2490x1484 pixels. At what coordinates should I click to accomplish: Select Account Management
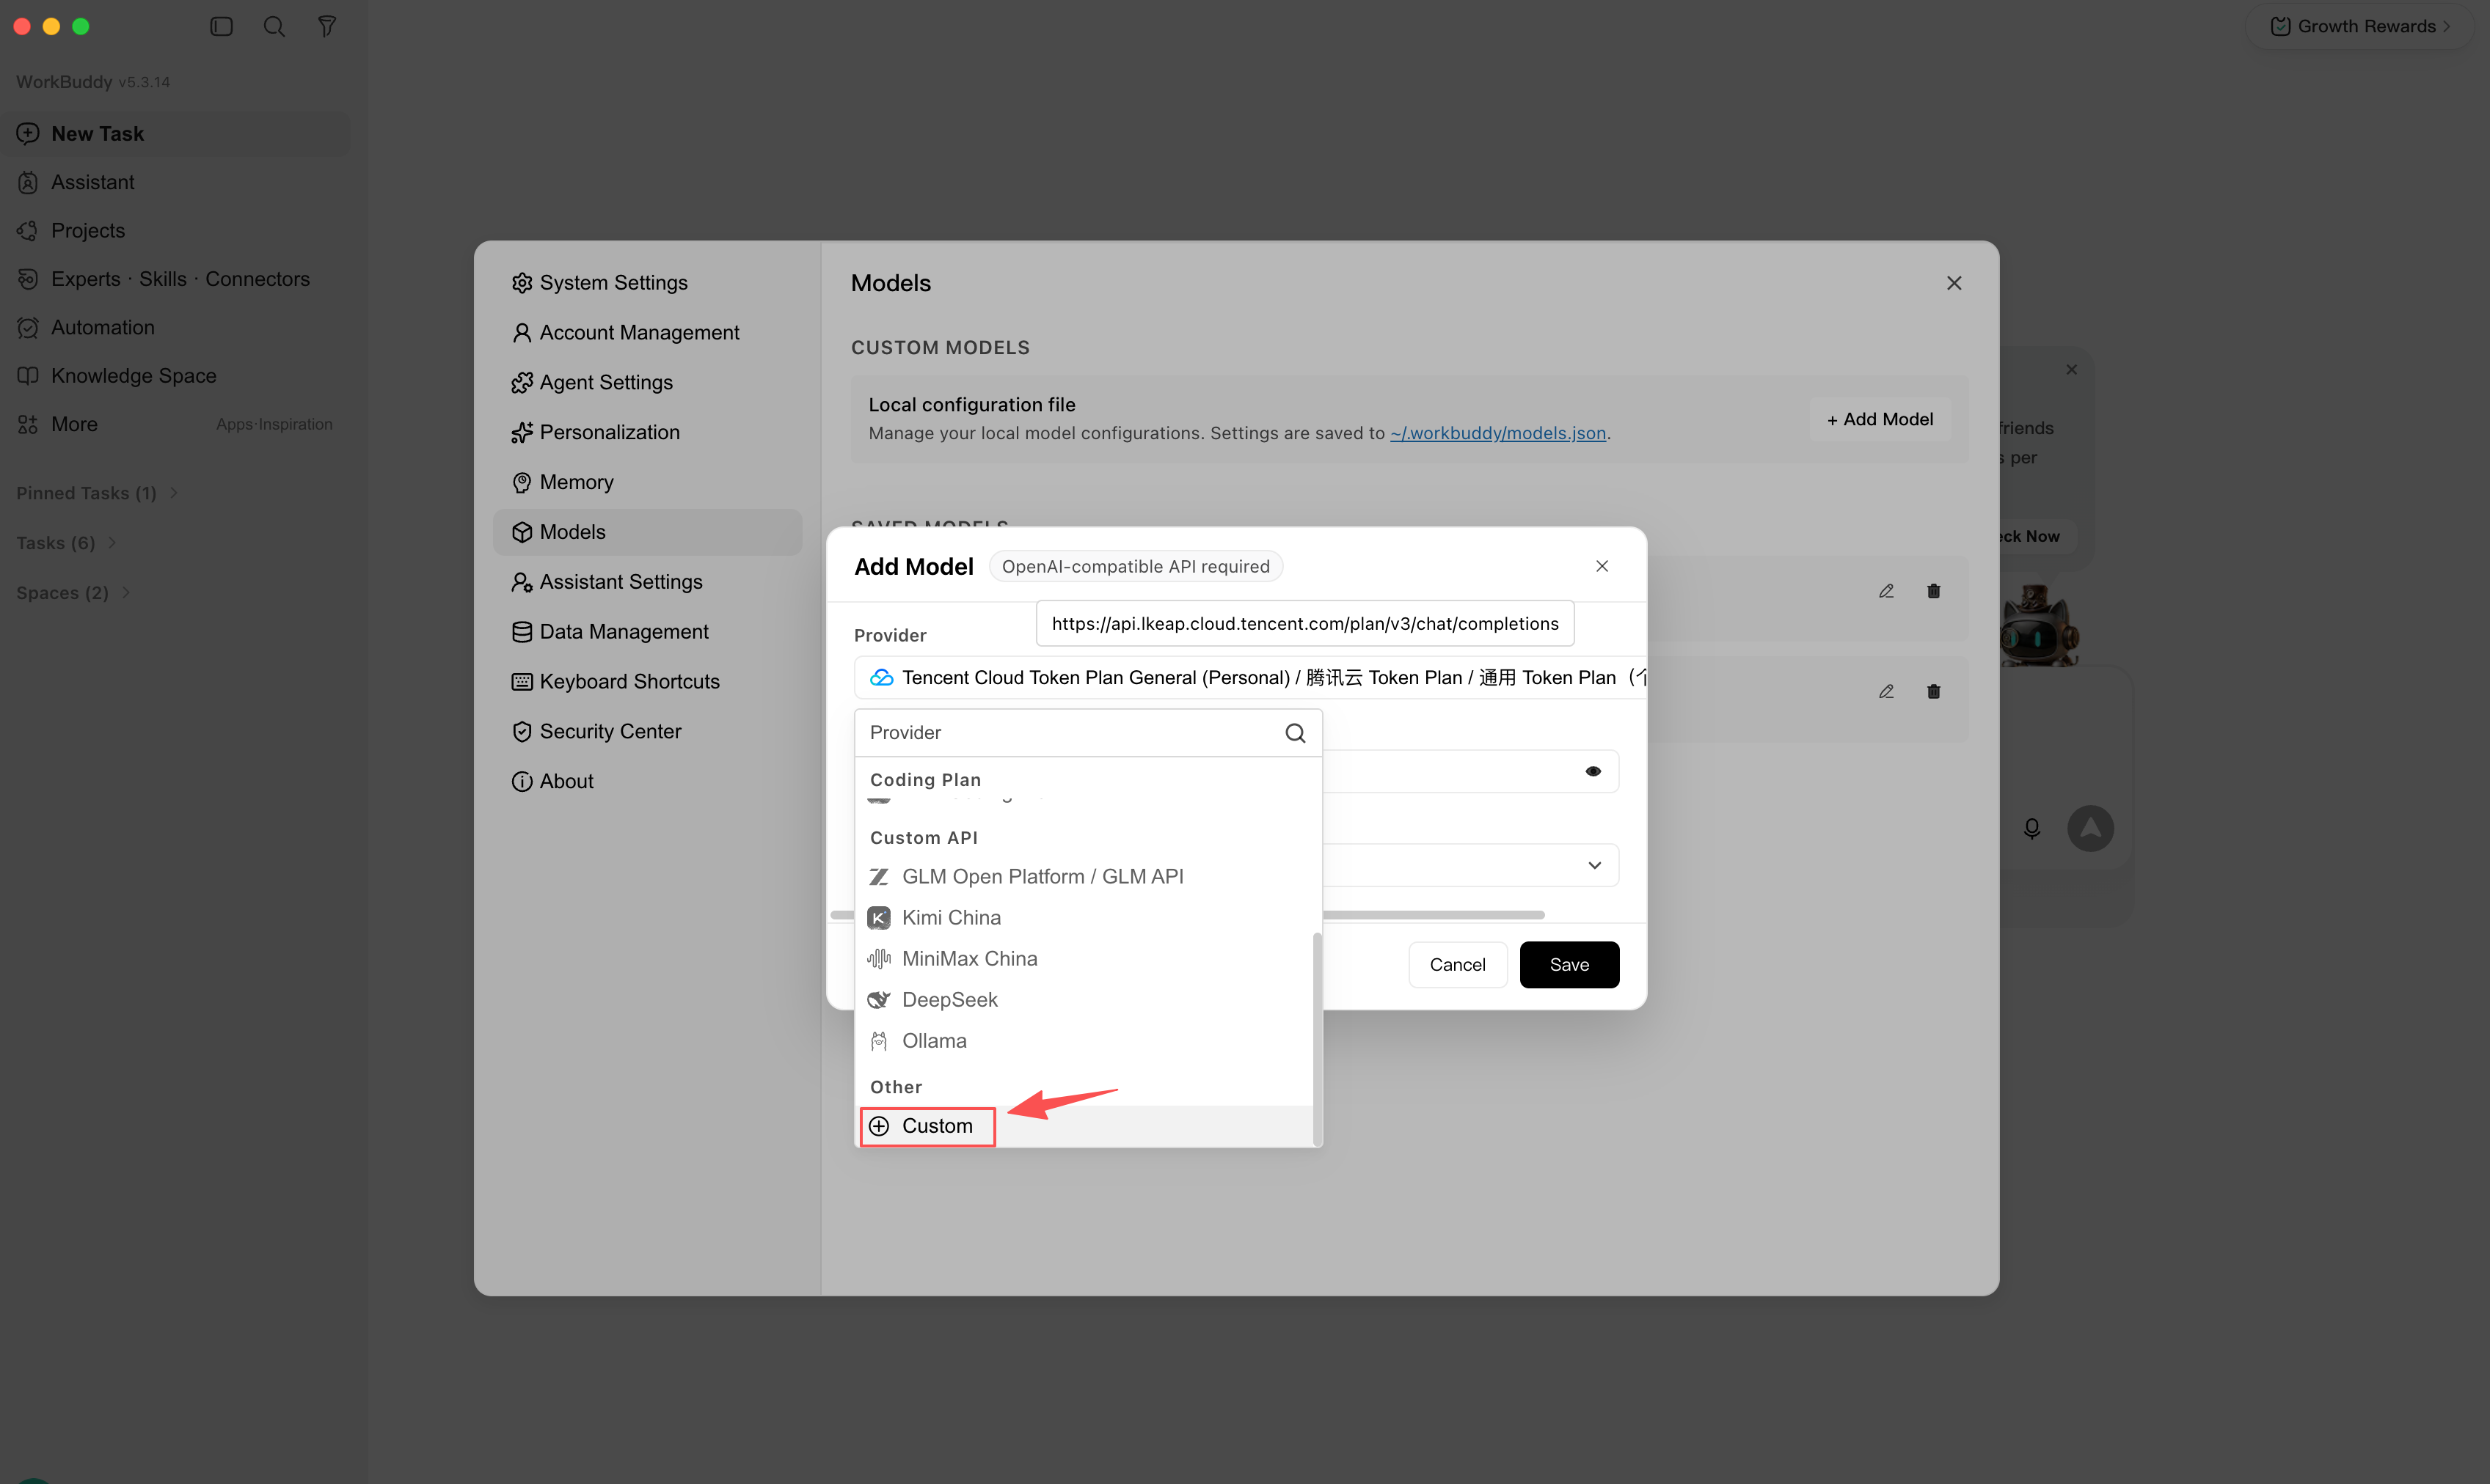click(x=647, y=332)
